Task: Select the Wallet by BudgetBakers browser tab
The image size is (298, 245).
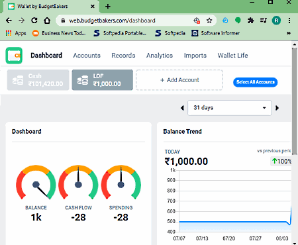Action: pos(51,7)
